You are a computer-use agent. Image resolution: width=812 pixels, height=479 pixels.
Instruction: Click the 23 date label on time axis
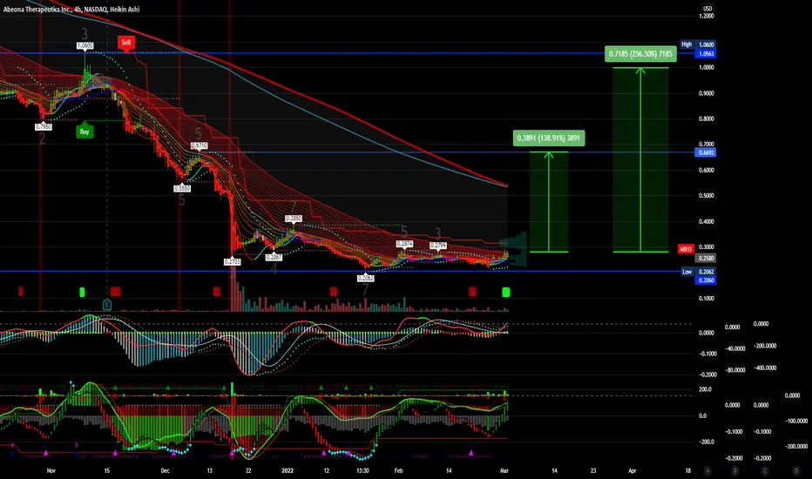(593, 470)
